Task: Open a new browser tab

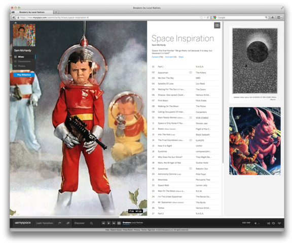Action: click(56, 12)
